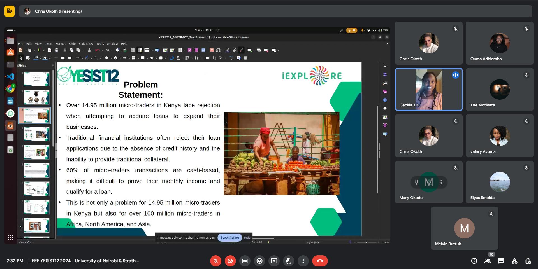Click the Export as PDF icon
The height and width of the screenshot is (269, 538).
coord(50,50)
